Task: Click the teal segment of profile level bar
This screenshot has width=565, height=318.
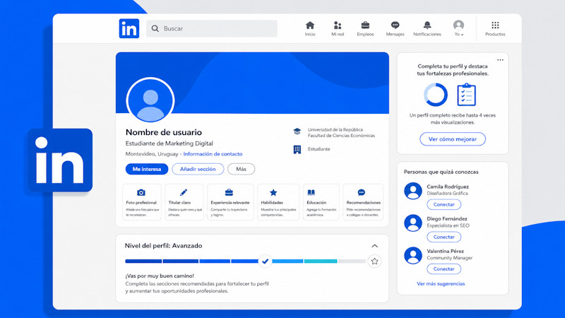Action: (321, 261)
